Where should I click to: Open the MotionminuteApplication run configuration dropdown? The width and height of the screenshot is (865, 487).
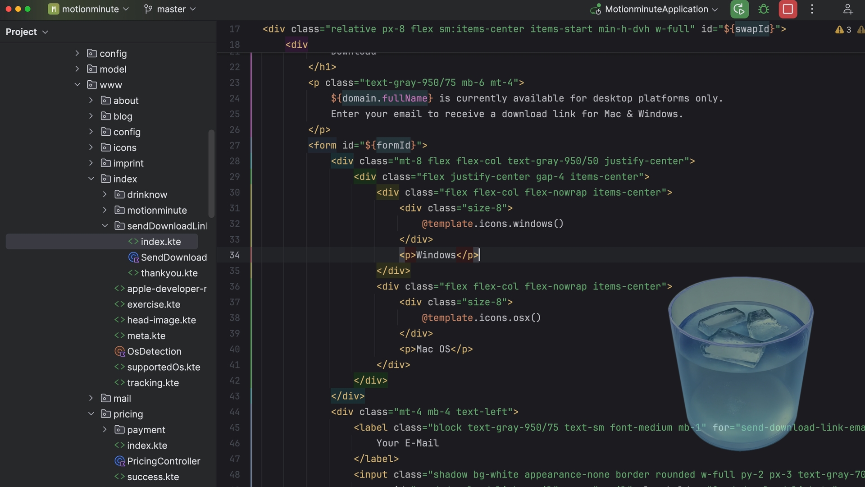[x=654, y=9]
